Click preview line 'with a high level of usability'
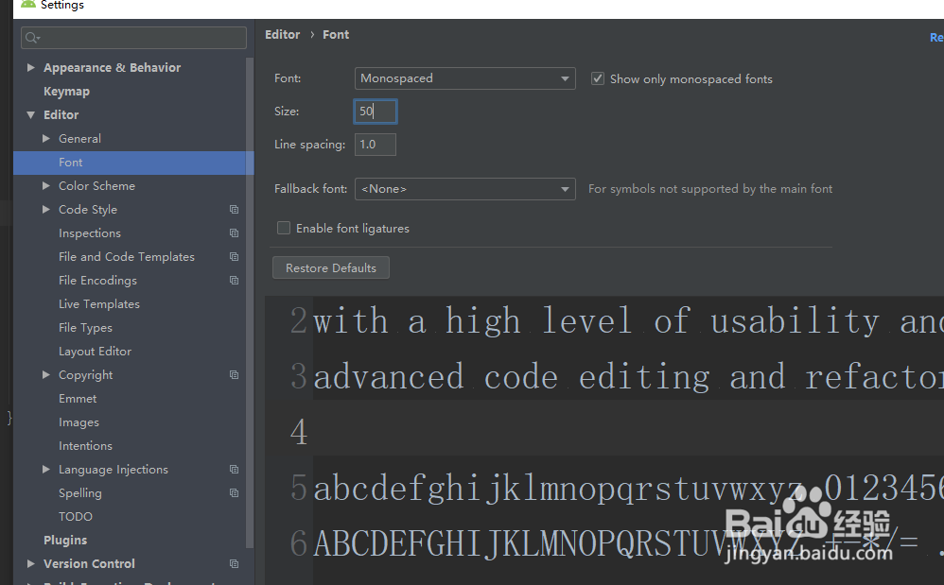Image resolution: width=944 pixels, height=585 pixels. point(628,321)
